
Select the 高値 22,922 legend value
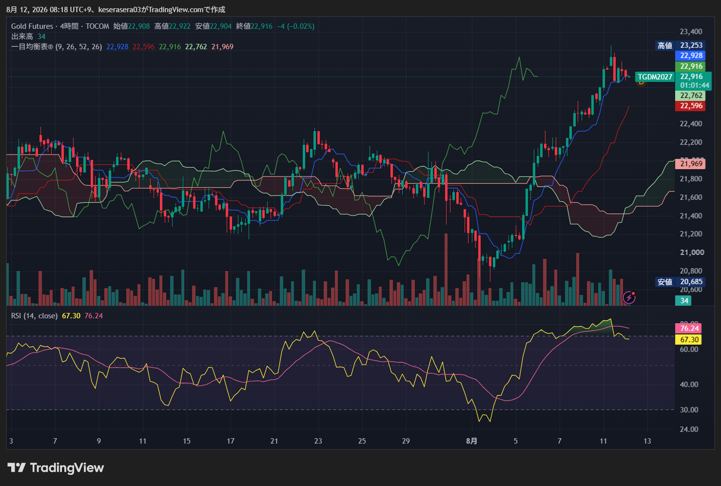coord(172,26)
